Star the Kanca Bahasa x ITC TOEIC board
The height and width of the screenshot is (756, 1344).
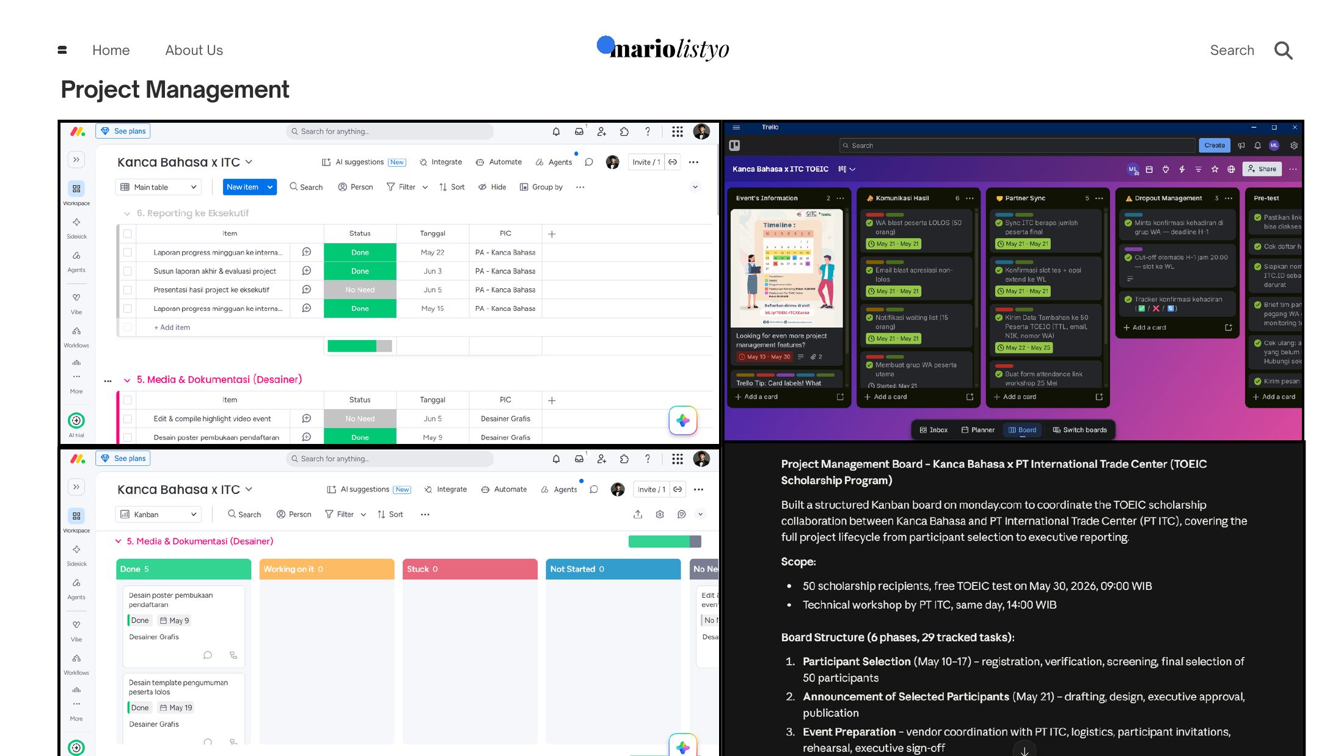click(1214, 169)
